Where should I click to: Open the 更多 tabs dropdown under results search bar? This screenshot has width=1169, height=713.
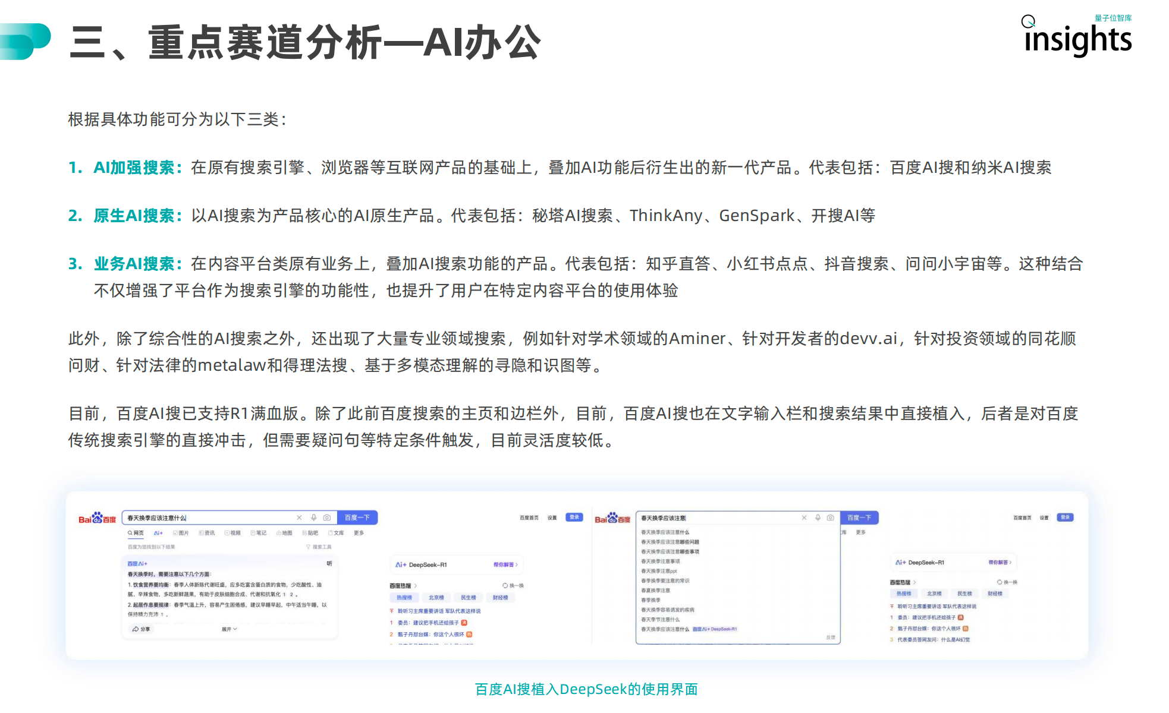coord(359,533)
